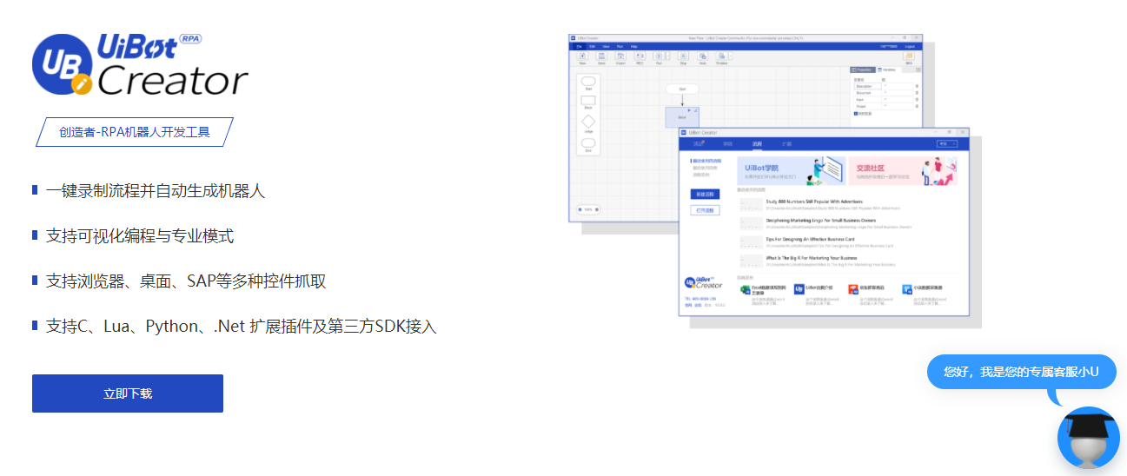Click the Start node on the flow canvas
The width and height of the screenshot is (1127, 476).
coord(682,89)
